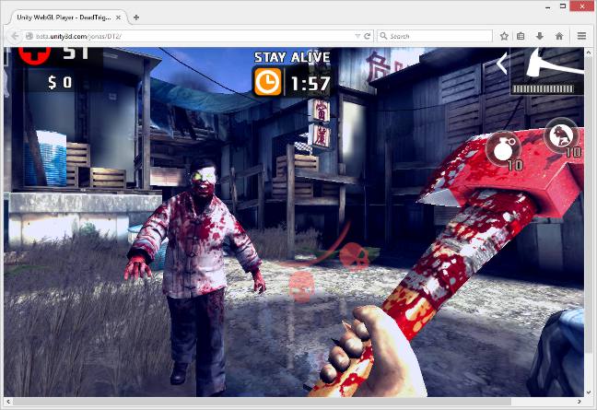Minimize the browser window
Image resolution: width=597 pixels, height=410 pixels.
pyautogui.click(x=547, y=6)
